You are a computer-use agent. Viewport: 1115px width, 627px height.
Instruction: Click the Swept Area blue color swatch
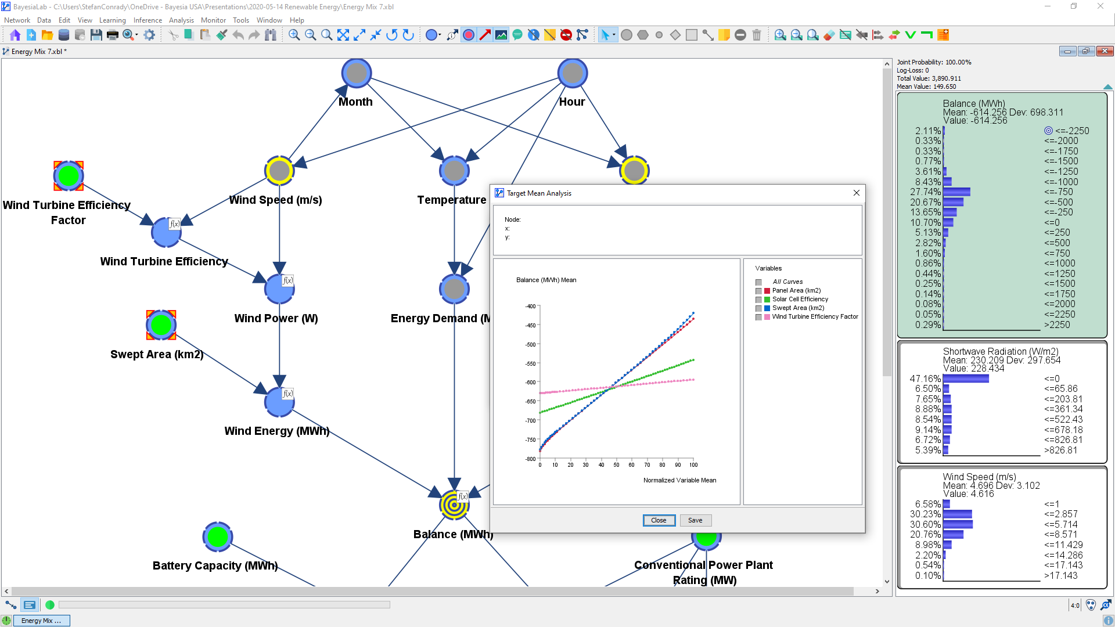tap(767, 308)
